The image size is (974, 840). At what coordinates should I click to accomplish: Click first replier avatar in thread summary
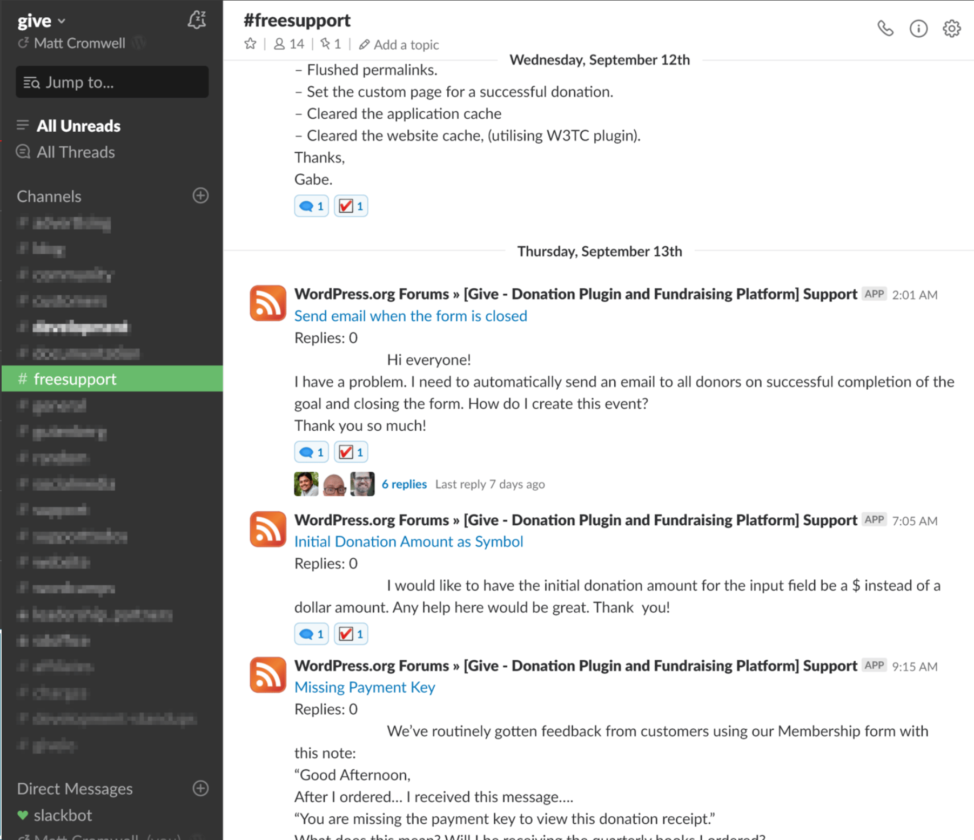(x=306, y=484)
